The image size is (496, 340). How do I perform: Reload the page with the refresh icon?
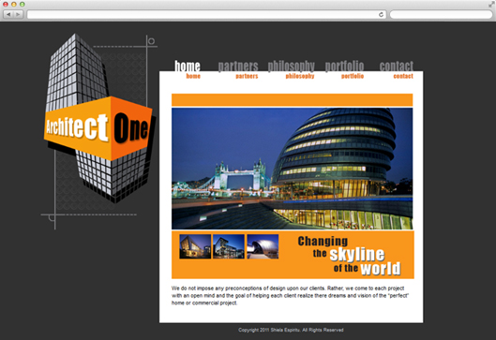(381, 15)
